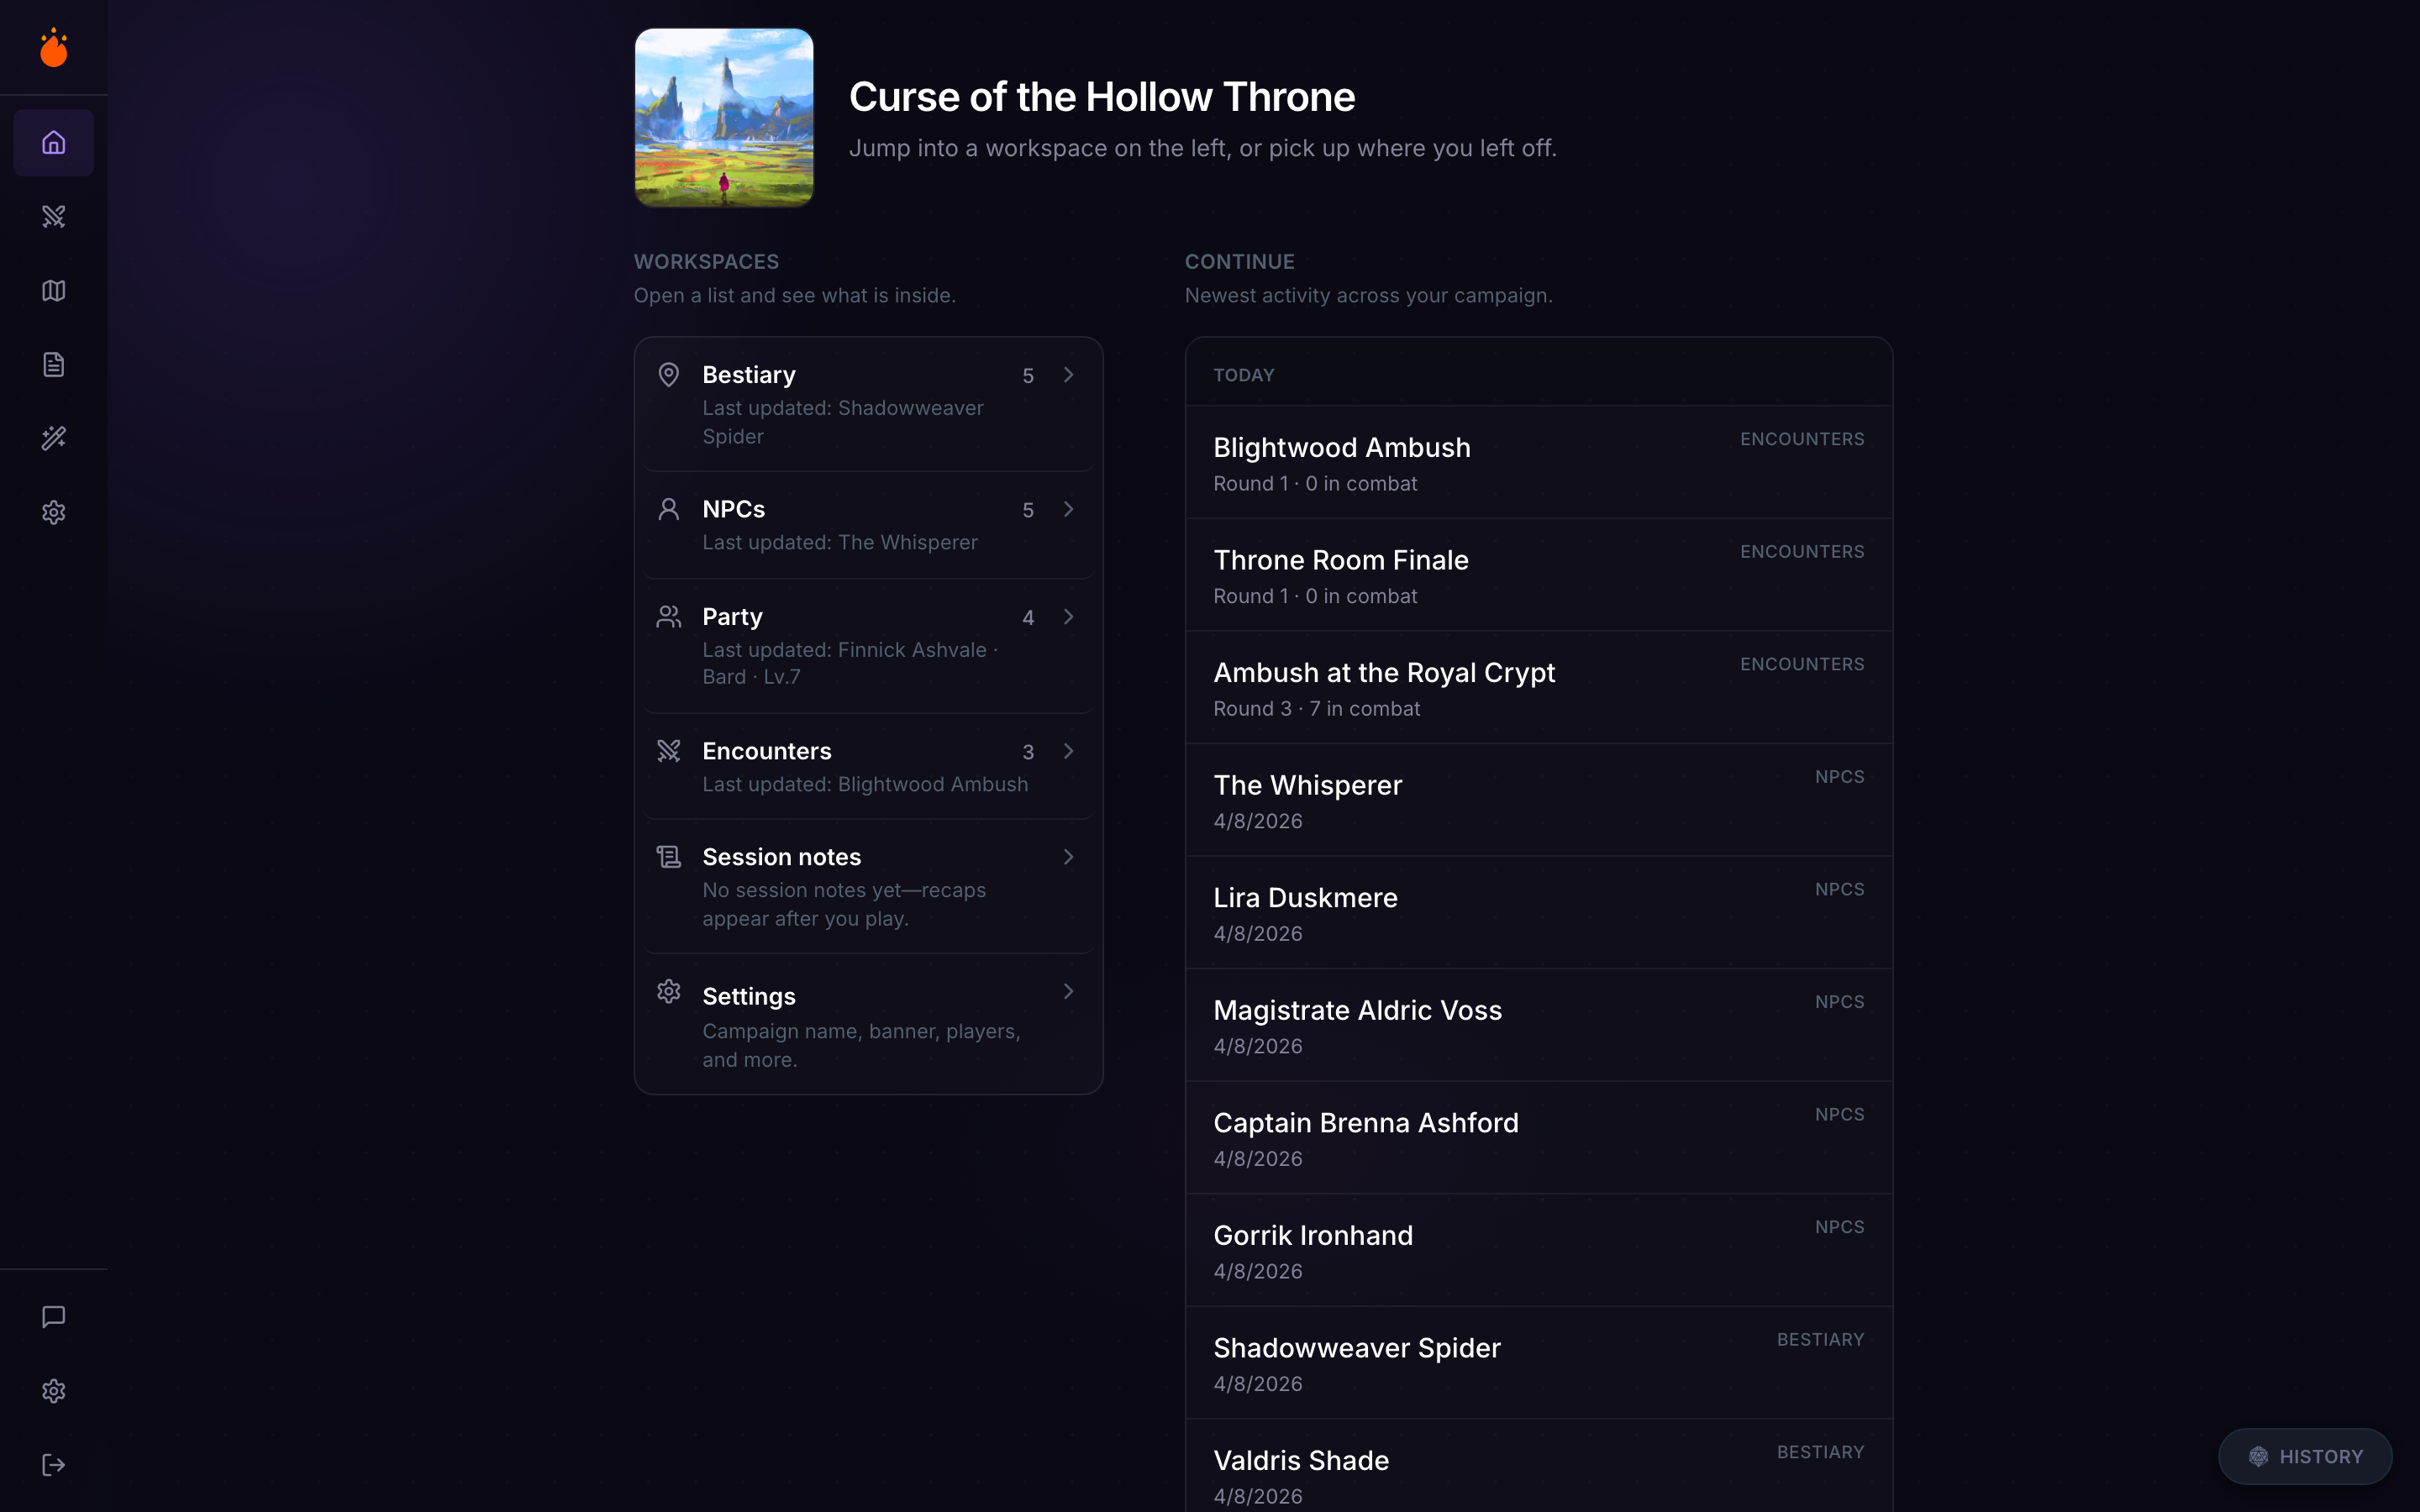The image size is (2420, 1512).
Task: Open the magic wand sidebar icon
Action: pyautogui.click(x=53, y=438)
